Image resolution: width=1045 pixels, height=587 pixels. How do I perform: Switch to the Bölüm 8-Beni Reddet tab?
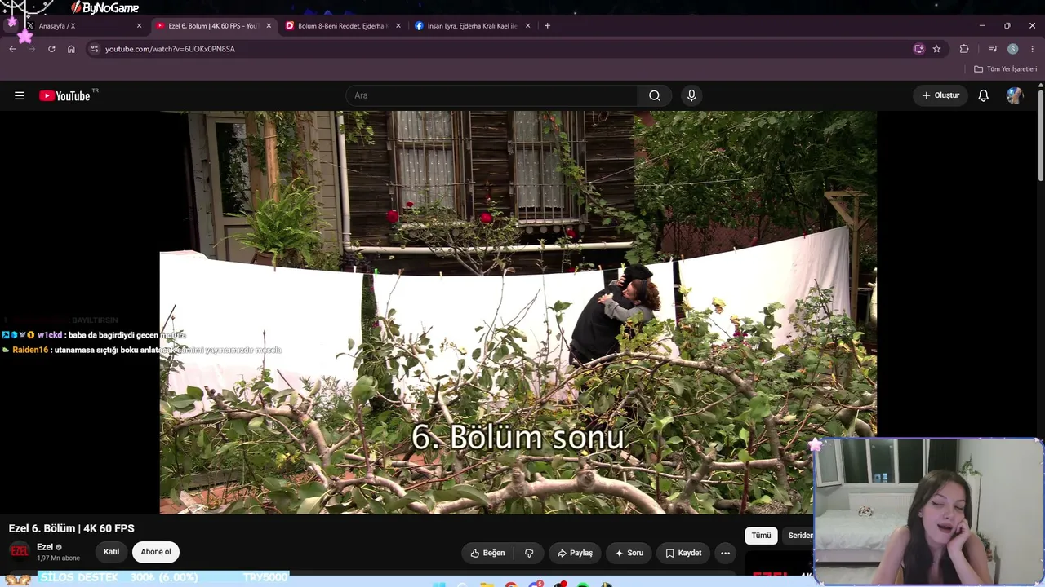click(x=344, y=26)
